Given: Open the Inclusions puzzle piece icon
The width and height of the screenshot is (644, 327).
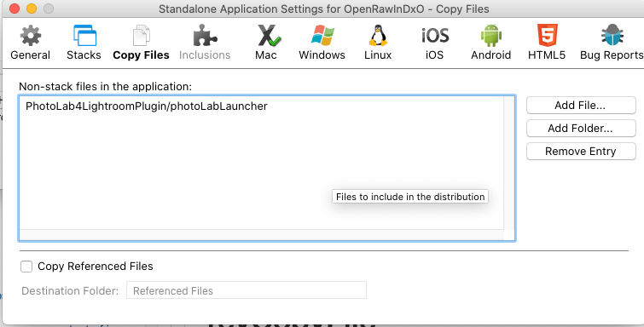Looking at the screenshot, I should [205, 35].
